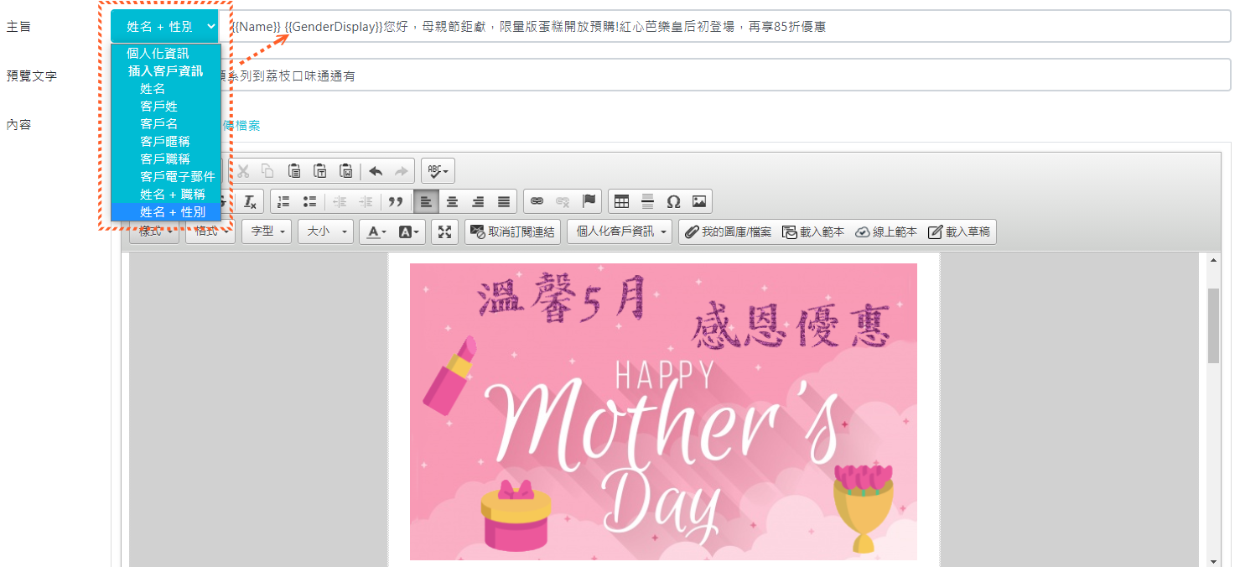1240x567 pixels.
Task: Insert a horizontal line
Action: click(647, 201)
